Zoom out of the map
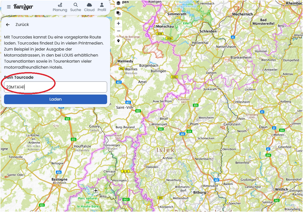This screenshot has height=212, width=303. coord(118,31)
